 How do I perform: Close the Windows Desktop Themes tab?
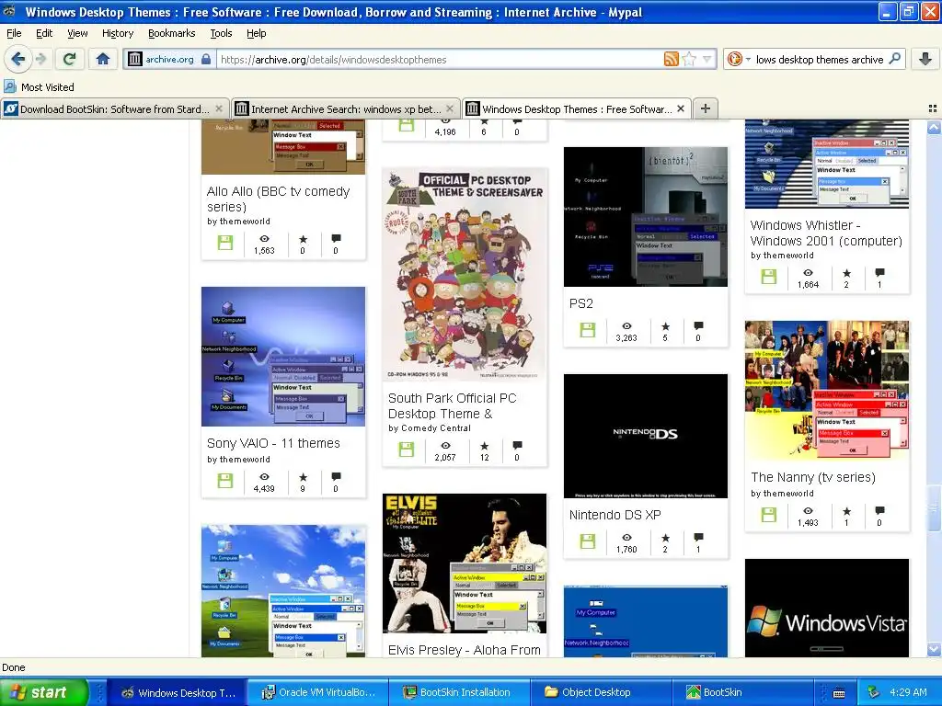tap(681, 108)
